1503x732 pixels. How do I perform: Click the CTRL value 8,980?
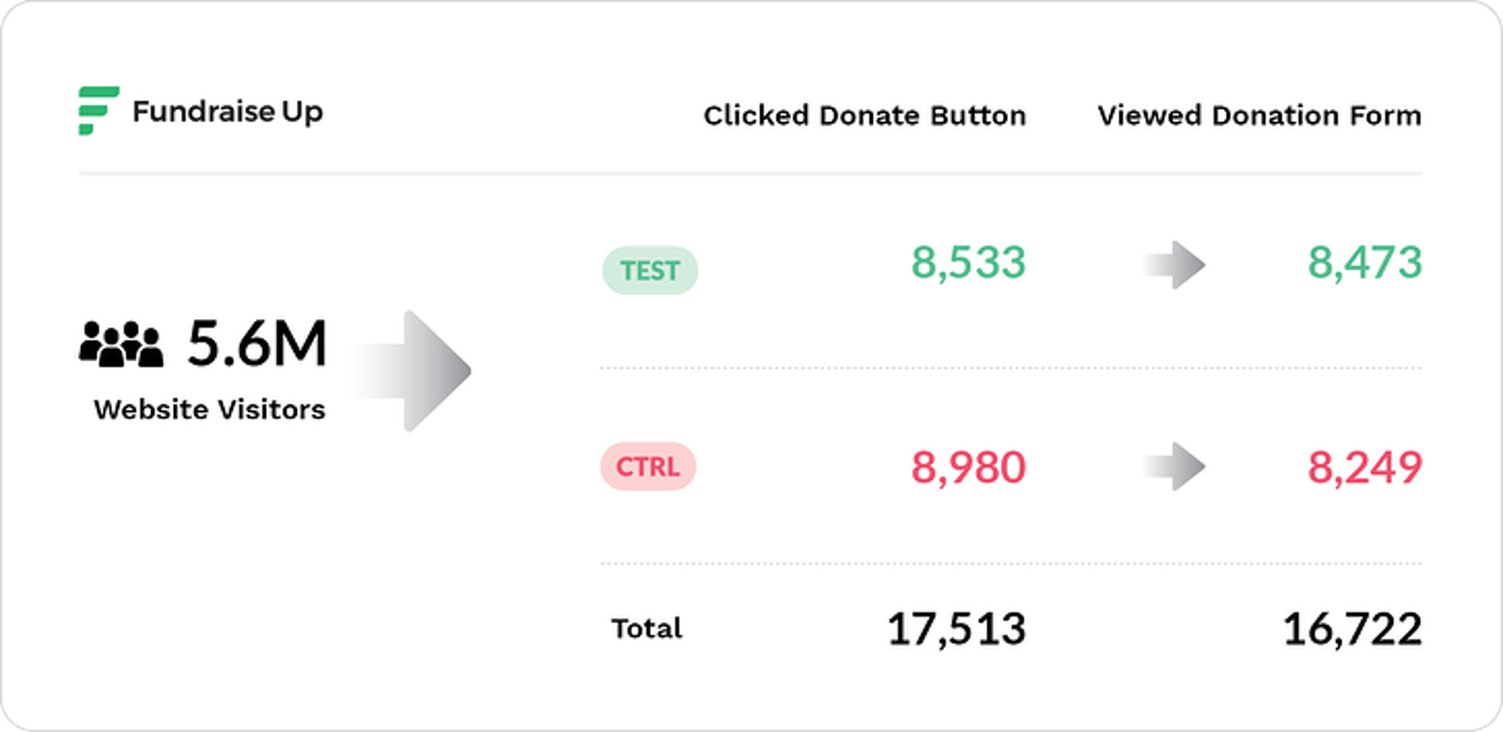tap(968, 467)
